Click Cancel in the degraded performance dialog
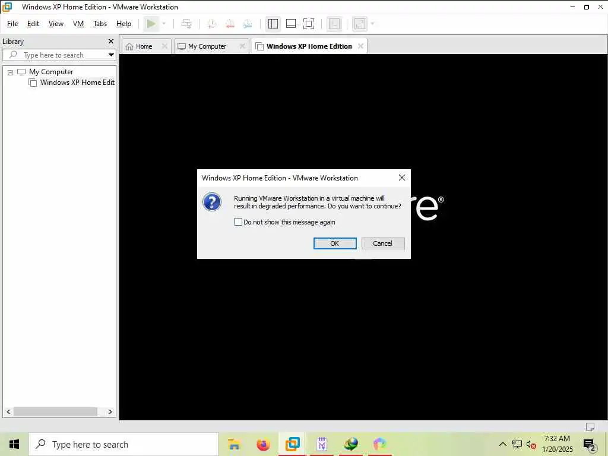Image resolution: width=608 pixels, height=456 pixels. [x=383, y=243]
